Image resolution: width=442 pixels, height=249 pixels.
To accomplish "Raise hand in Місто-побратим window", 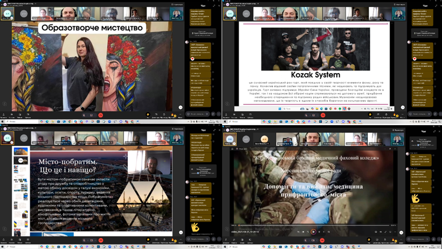I will coord(164,240).
